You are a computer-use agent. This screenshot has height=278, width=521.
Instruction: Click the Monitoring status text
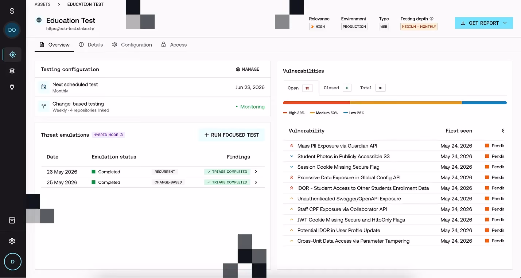[252, 107]
